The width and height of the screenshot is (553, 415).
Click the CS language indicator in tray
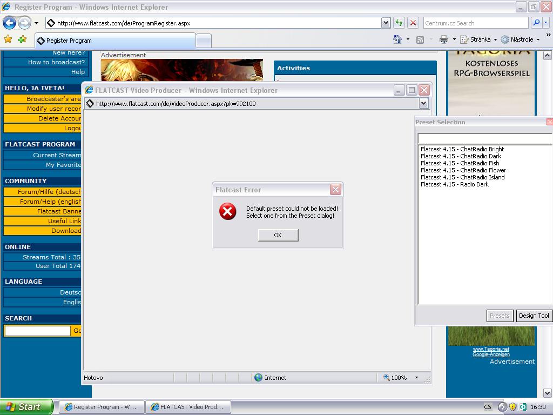[488, 407]
